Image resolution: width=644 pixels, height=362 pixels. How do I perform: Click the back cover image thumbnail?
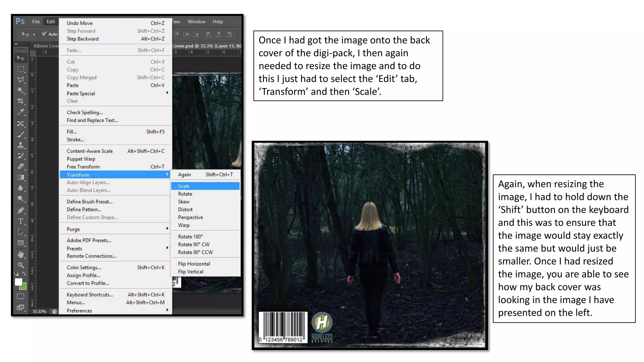pyautogui.click(x=370, y=245)
